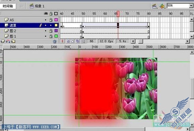This screenshot has width=194, height=131.
Task: Click the 图 2 layer page icon
Action: click(x=6, y=30)
